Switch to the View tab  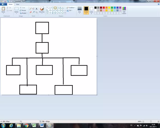tap(18, 4)
